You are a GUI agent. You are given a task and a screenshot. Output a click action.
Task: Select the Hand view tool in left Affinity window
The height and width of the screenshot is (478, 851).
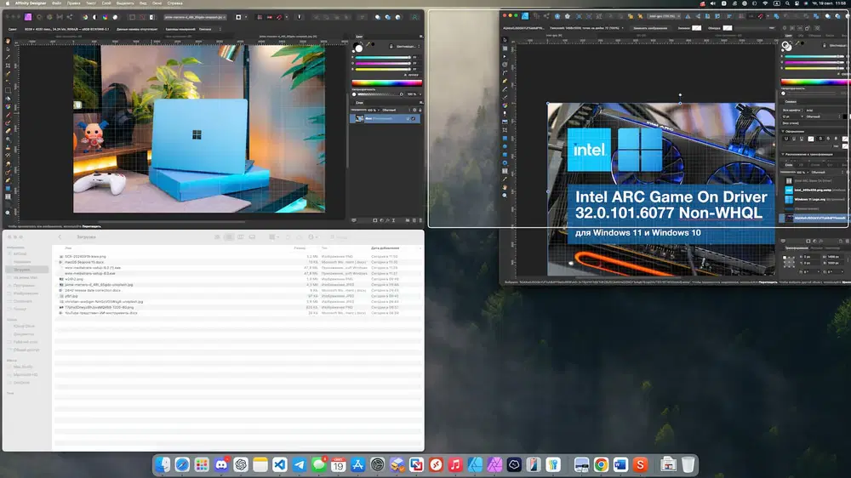[9, 41]
